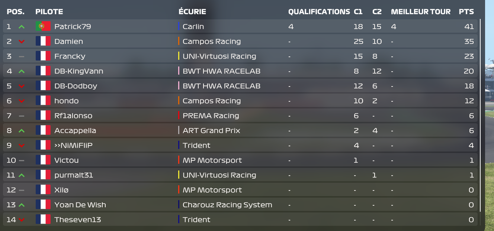Click the PTS column header
Screen dimensions: 494x231
click(466, 12)
